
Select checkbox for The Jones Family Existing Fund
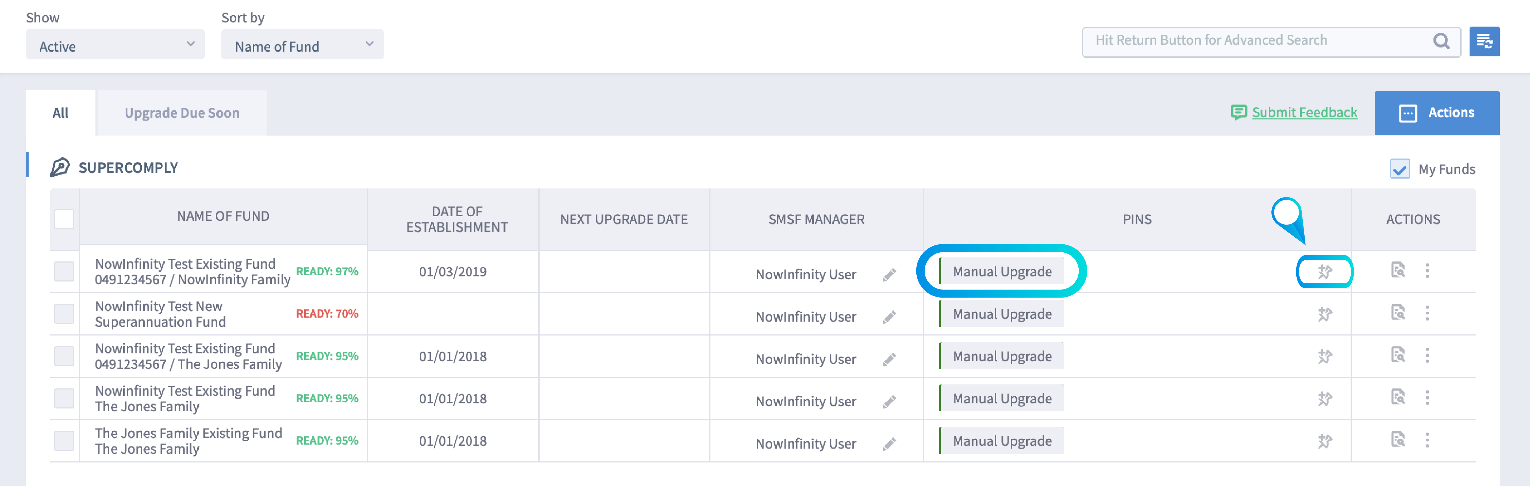coord(64,440)
